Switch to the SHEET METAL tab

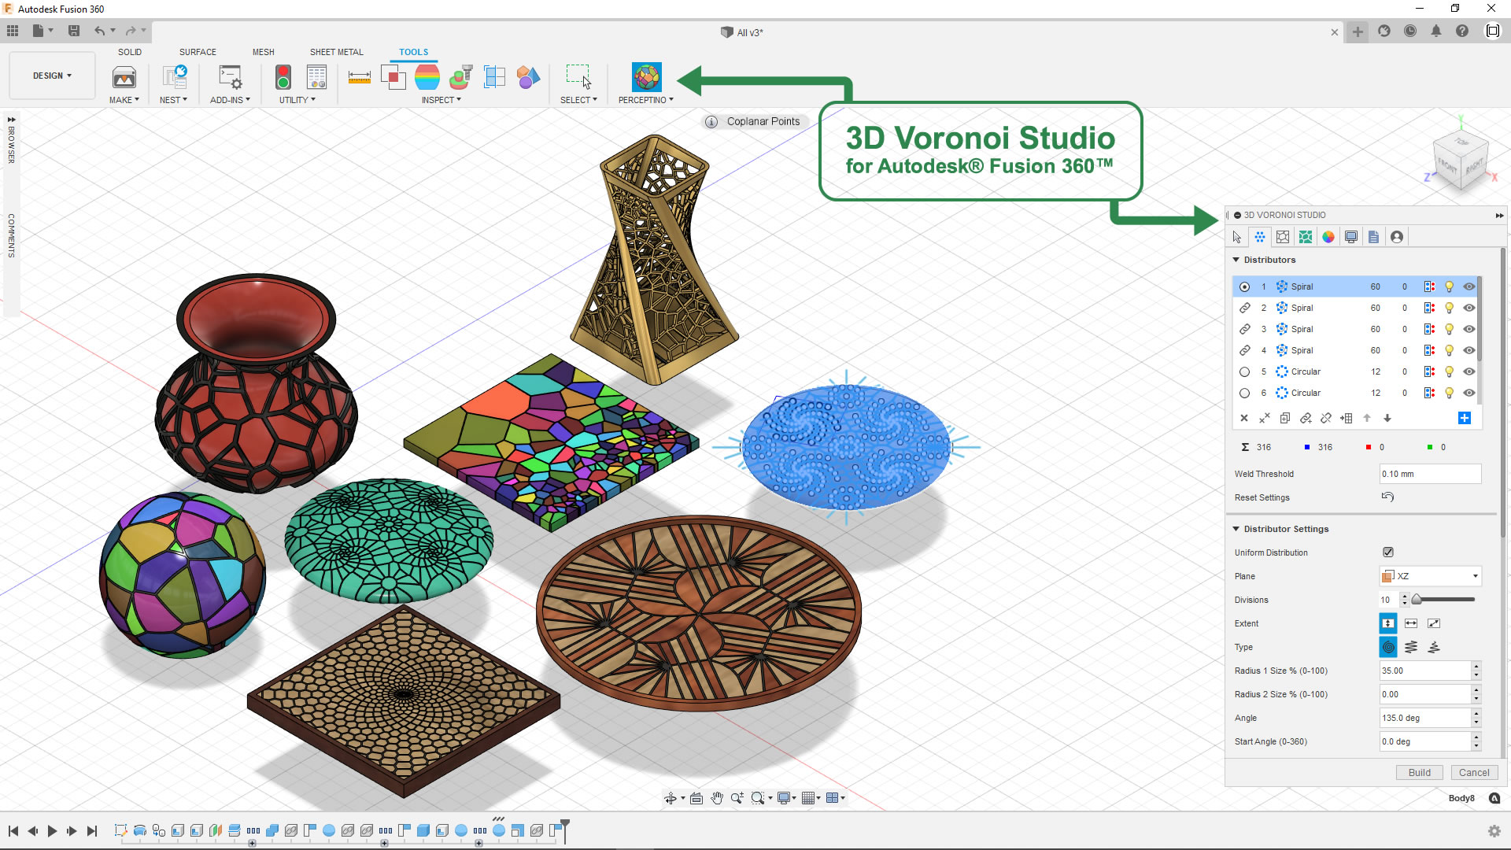click(336, 52)
